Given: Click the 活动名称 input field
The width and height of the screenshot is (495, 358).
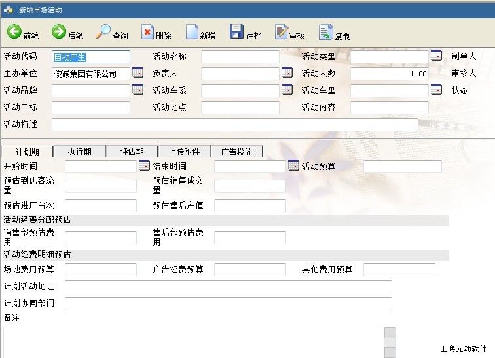Looking at the screenshot, I should (240, 57).
